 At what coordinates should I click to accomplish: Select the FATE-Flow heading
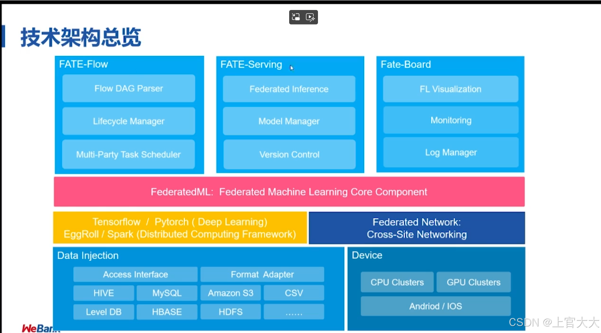[83, 64]
